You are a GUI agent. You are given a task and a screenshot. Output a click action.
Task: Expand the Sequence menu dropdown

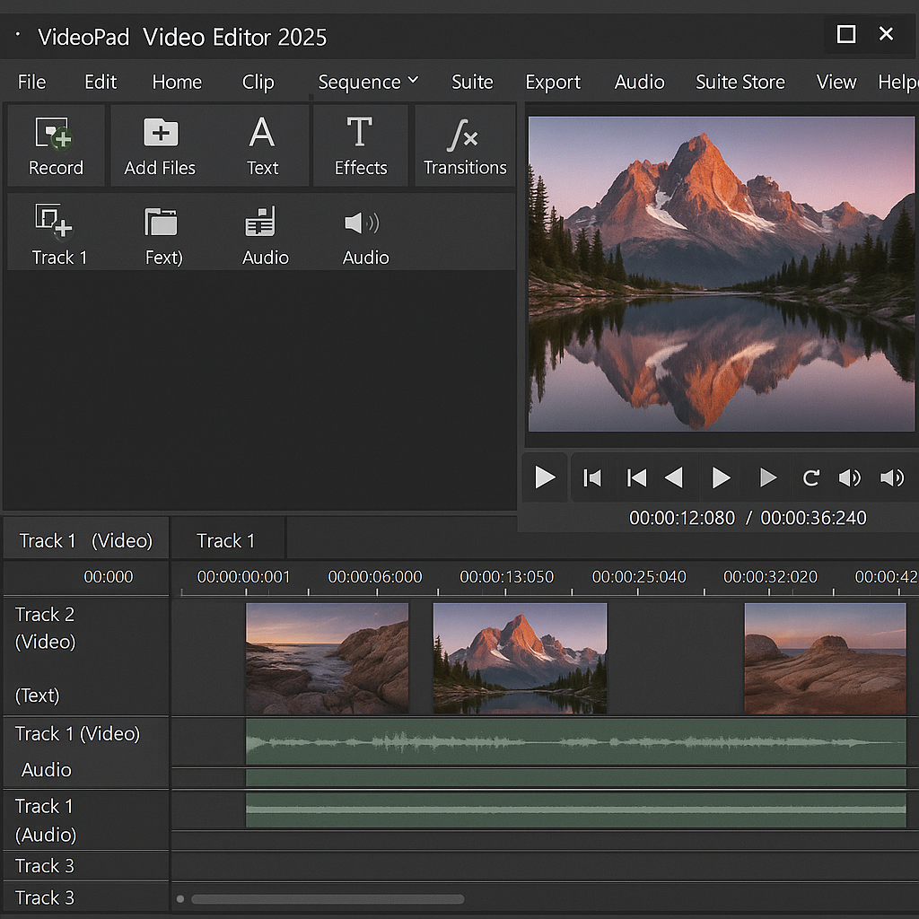(368, 82)
